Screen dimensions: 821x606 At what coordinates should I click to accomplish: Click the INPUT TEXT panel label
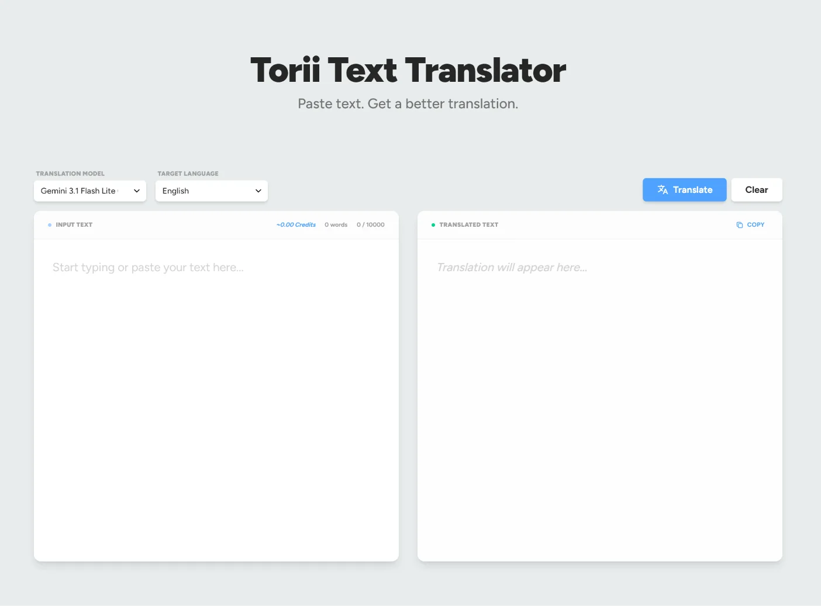74,225
